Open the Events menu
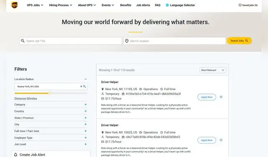 pos(108,5)
